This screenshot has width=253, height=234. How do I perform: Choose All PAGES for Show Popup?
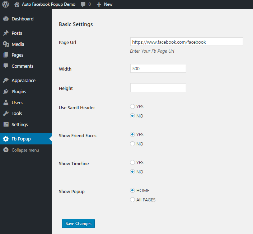coord(132,200)
